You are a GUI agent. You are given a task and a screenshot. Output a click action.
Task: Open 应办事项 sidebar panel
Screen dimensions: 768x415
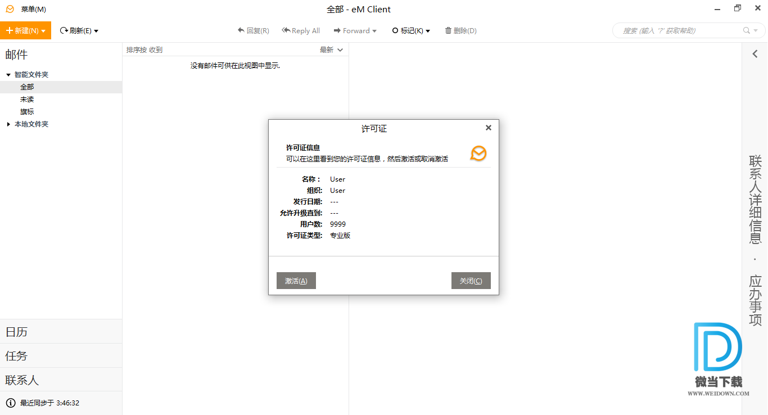click(x=755, y=300)
